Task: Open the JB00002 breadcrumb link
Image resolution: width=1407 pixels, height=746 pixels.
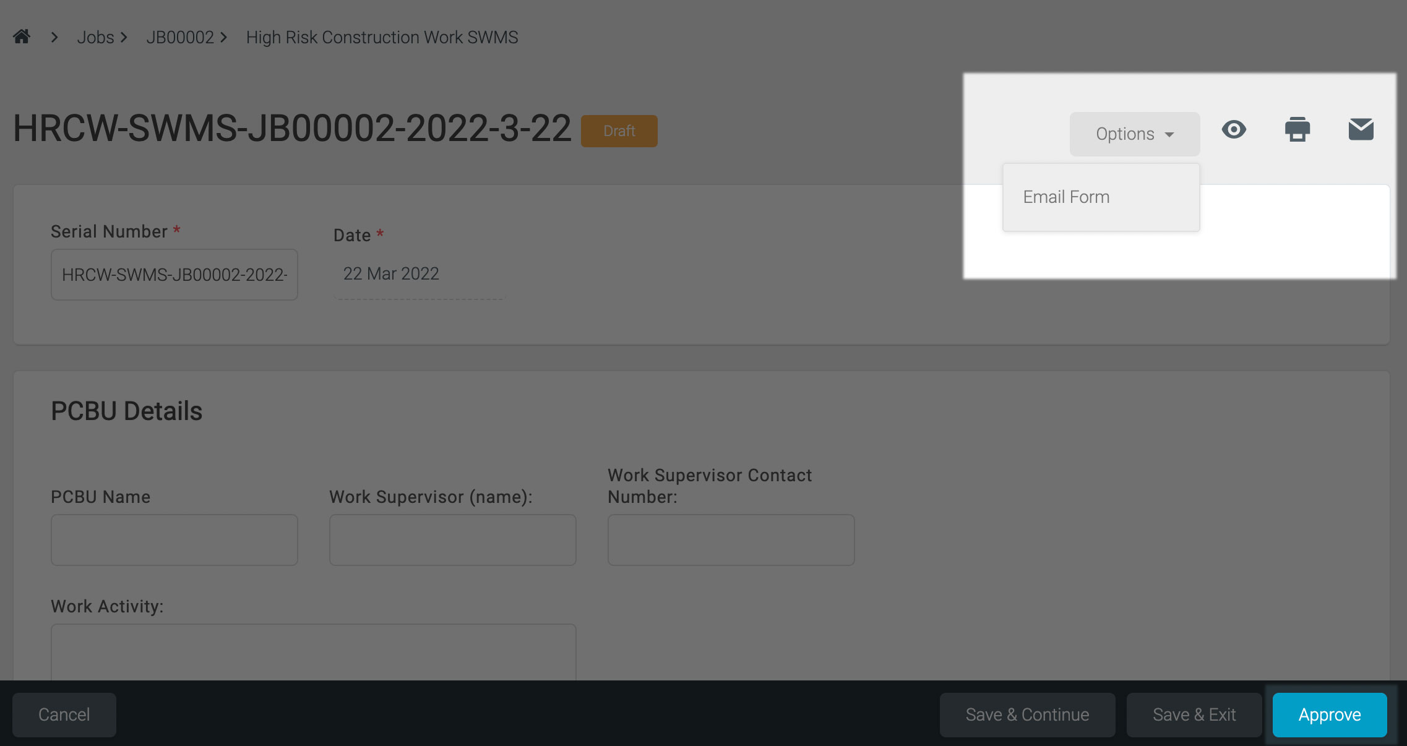Action: pos(180,37)
